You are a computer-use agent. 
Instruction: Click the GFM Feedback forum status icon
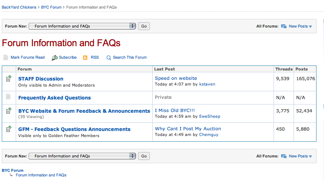(9, 129)
